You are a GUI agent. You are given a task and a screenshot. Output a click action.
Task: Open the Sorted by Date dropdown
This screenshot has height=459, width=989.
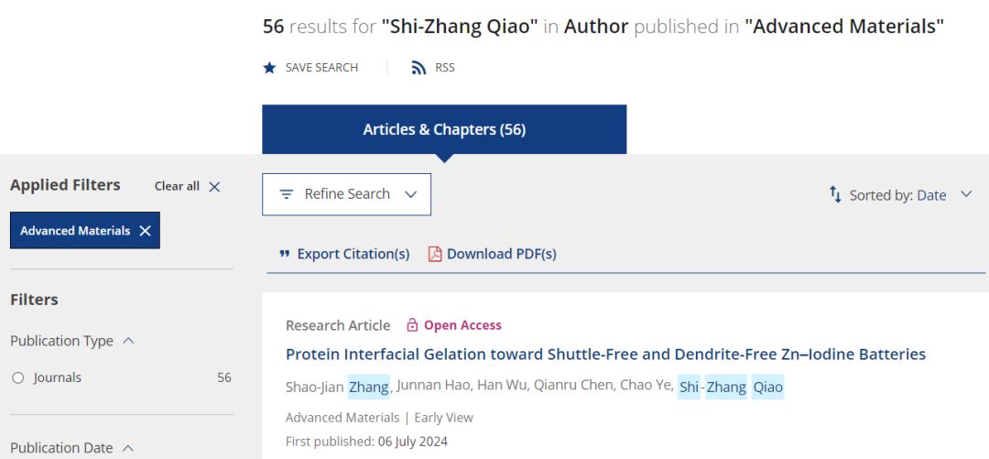965,194
